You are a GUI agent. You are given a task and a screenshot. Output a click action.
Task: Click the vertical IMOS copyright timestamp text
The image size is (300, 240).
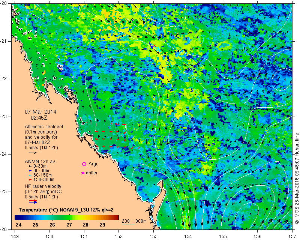pyautogui.click(x=297, y=178)
